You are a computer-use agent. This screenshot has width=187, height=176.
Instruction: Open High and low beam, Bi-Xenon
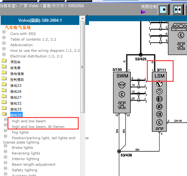click(38, 127)
